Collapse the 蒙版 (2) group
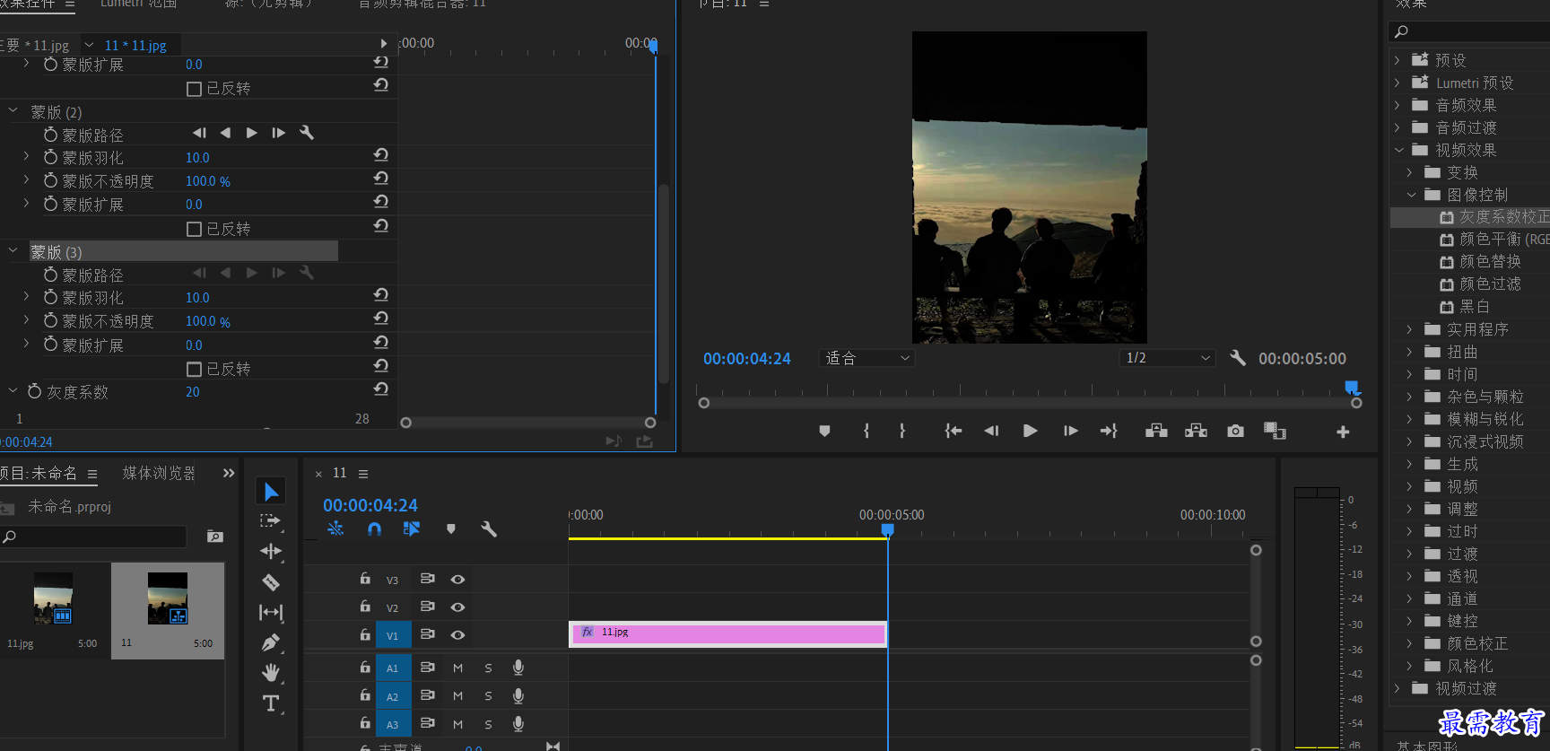This screenshot has width=1550, height=751. coord(13,111)
